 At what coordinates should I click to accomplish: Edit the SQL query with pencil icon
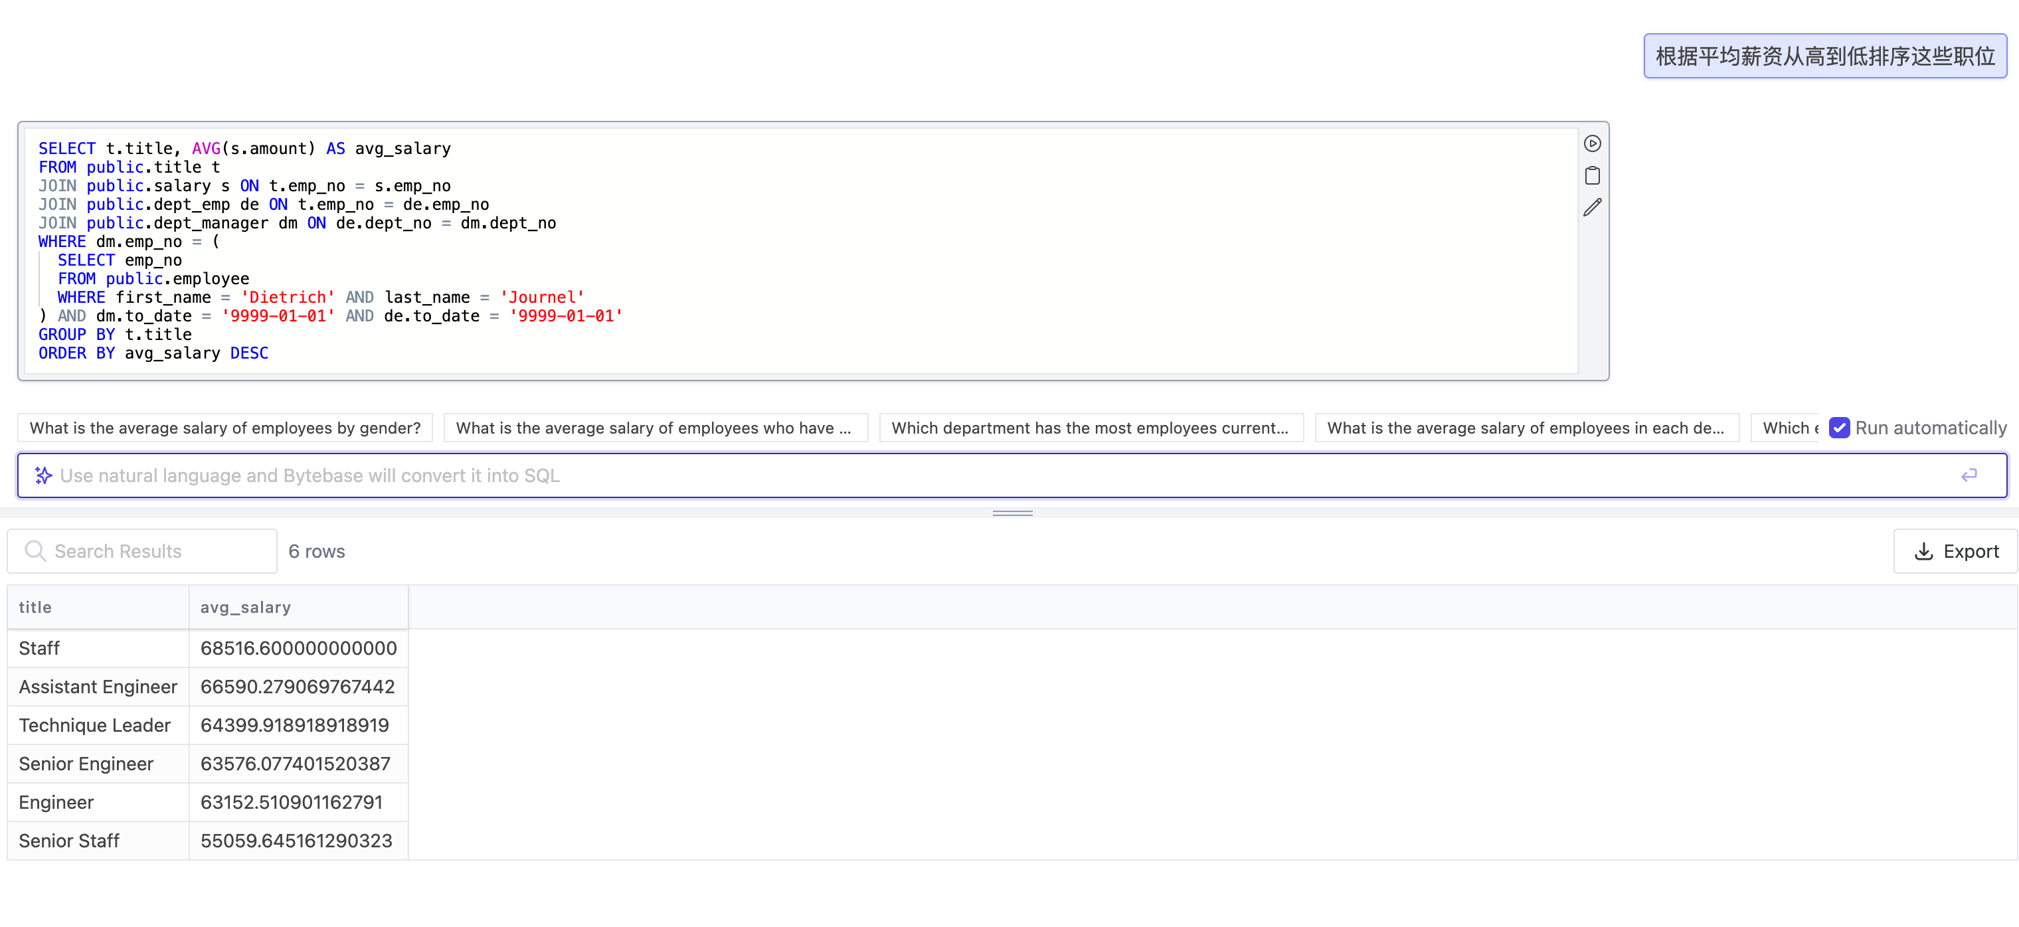click(1592, 208)
